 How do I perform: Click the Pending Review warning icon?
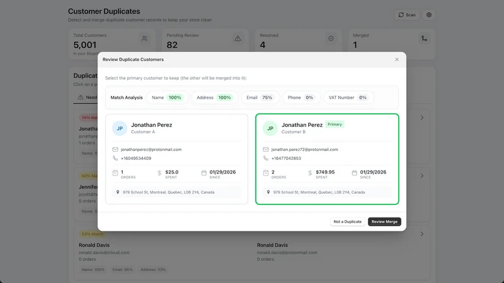click(238, 38)
